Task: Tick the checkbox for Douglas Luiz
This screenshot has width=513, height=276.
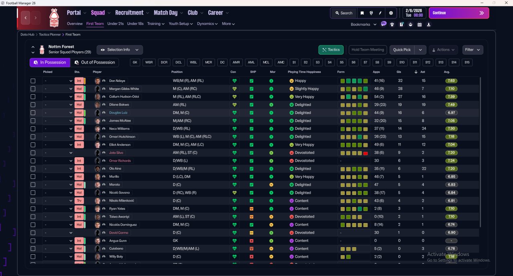Action: click(33, 113)
